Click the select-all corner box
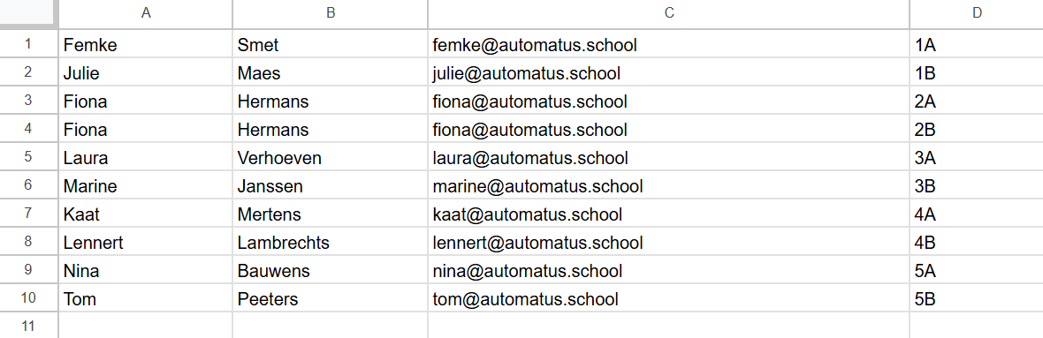This screenshot has height=338, width=1043. point(28,13)
